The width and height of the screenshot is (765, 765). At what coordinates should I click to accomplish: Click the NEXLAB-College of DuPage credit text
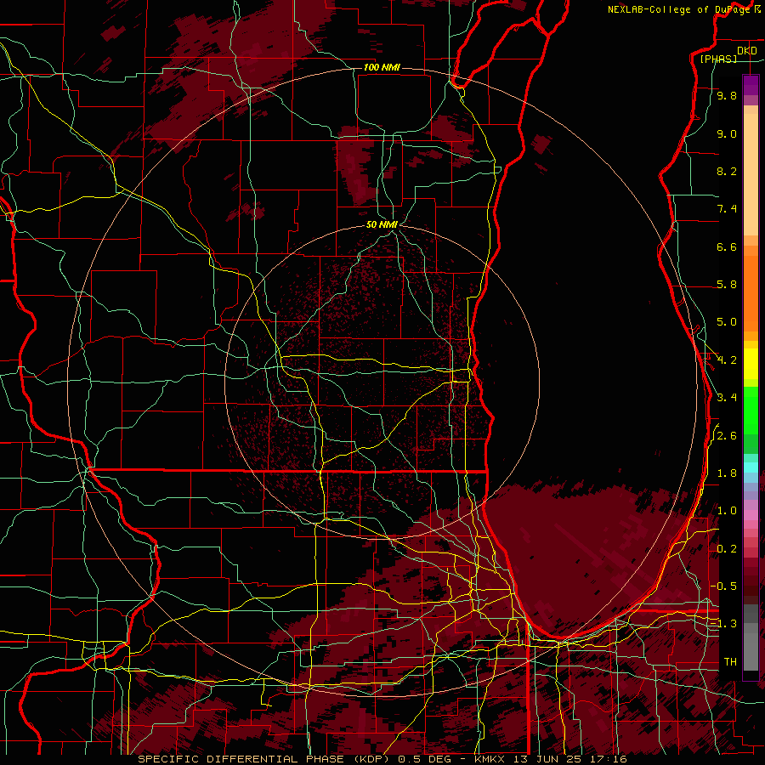point(678,9)
